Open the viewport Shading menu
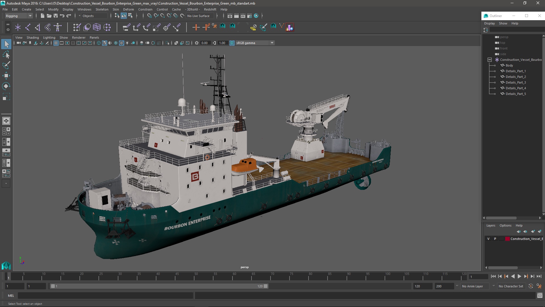This screenshot has height=307, width=545. (x=33, y=38)
